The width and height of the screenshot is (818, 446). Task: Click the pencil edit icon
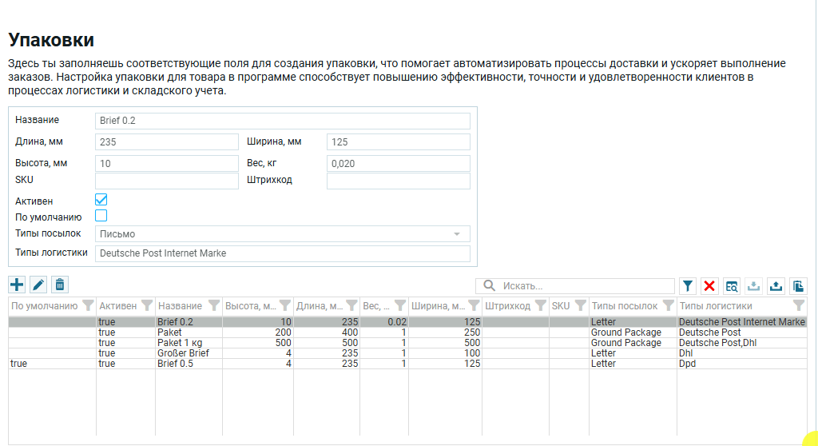coord(38,285)
